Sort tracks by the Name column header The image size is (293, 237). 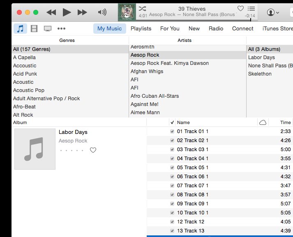pos(216,122)
